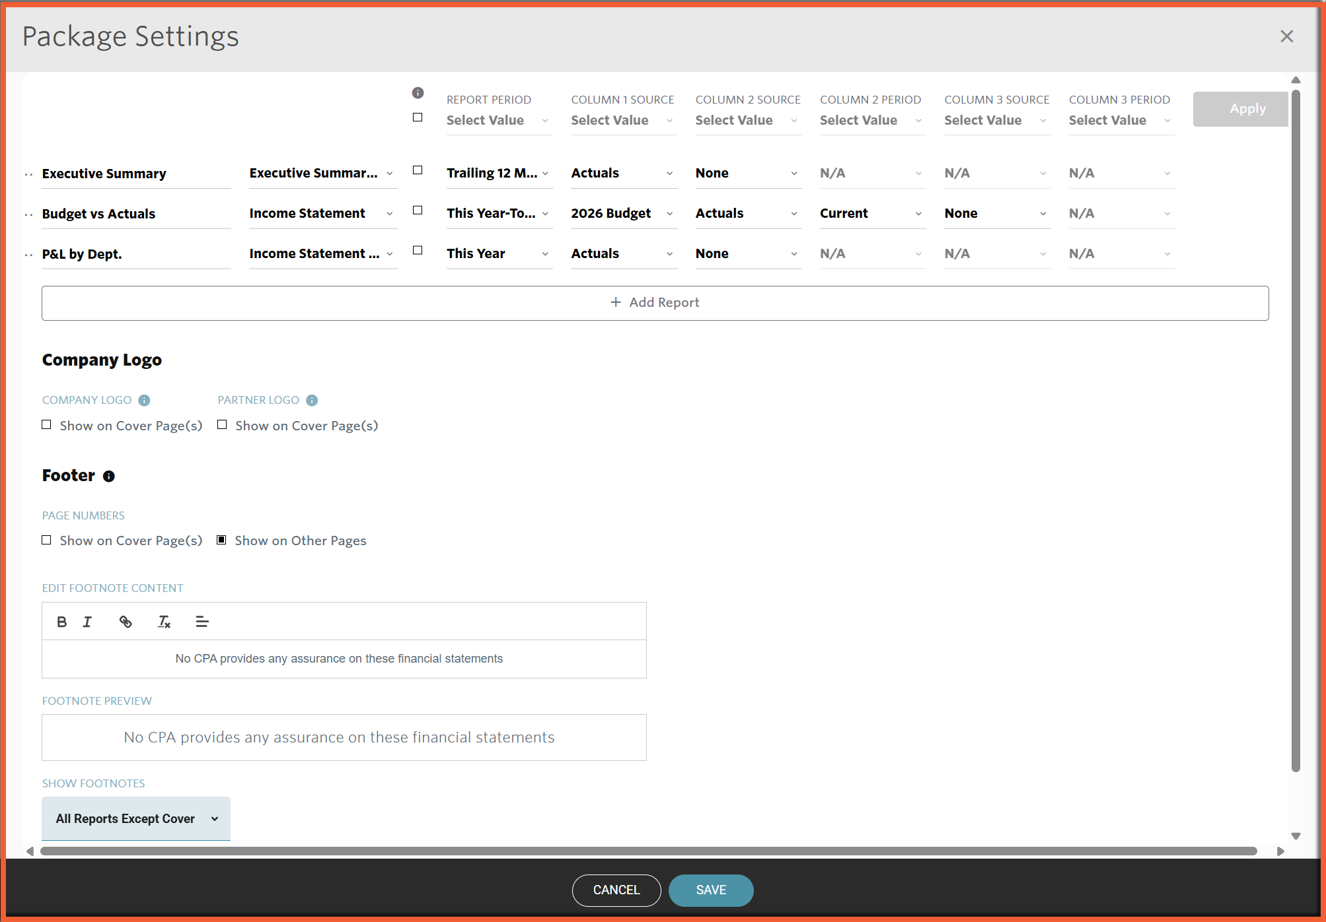This screenshot has height=922, width=1326.
Task: Click the CANCEL button
Action: (616, 890)
